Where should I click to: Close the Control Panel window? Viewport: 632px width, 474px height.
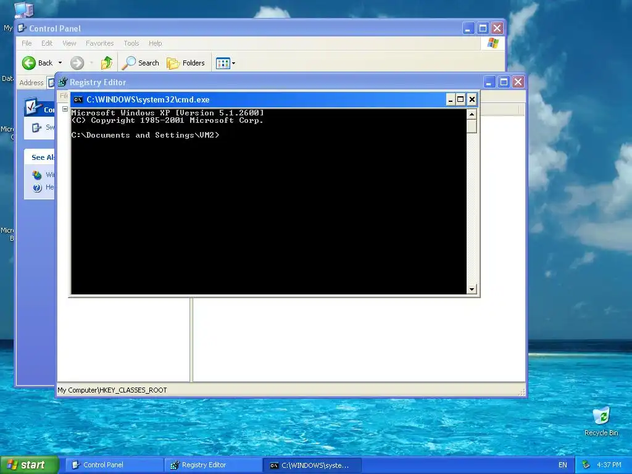coord(497,28)
